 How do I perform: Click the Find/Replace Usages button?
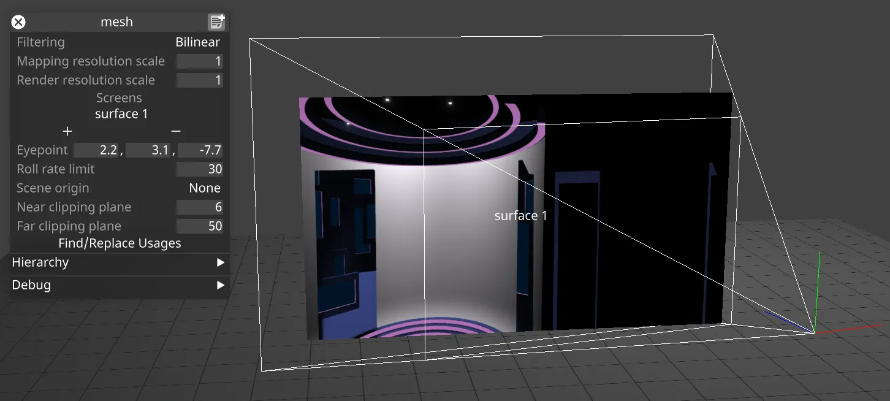coord(120,243)
